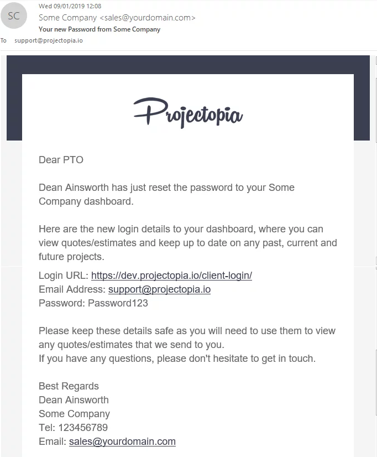377x457 pixels.
Task: Click the SC sender avatar circle
Action: click(14, 15)
